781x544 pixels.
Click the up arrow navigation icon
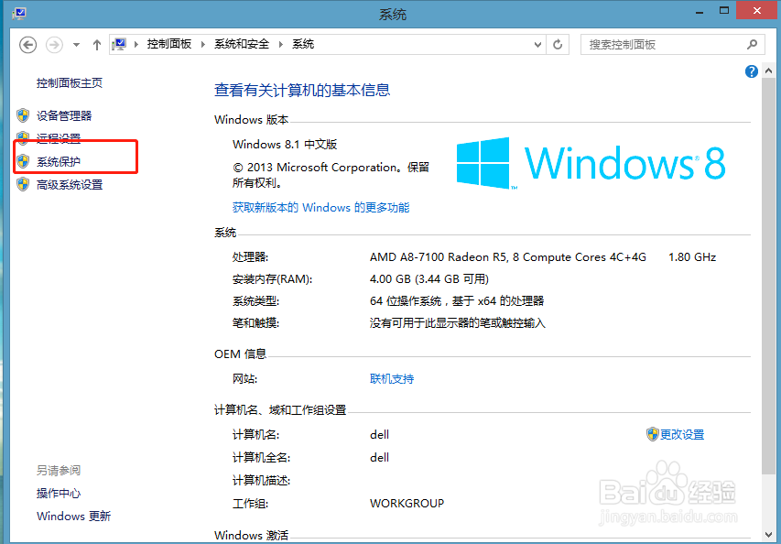[96, 43]
